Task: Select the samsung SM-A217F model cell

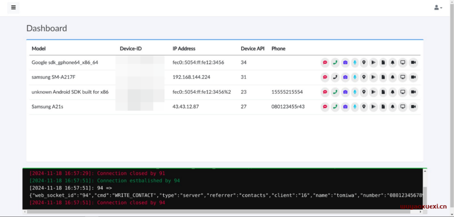Action: pyautogui.click(x=53, y=77)
